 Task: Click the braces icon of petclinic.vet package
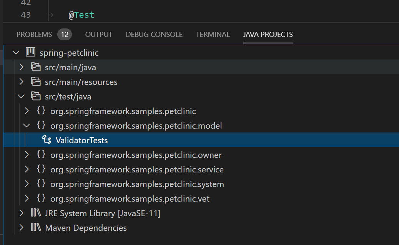click(x=41, y=198)
